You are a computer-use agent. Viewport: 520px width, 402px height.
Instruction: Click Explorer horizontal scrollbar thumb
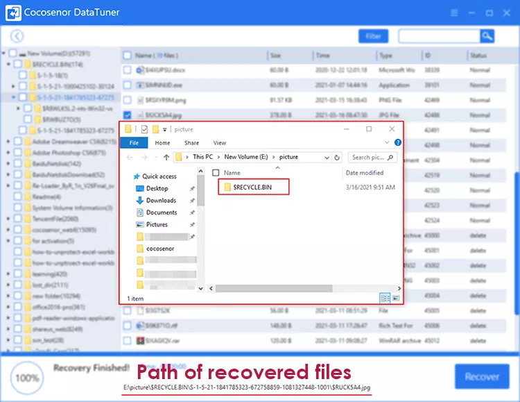(274, 288)
